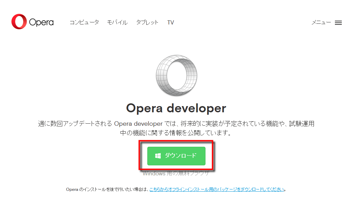
Task: Open the コンピュータ navigation item
Action: [x=84, y=22]
